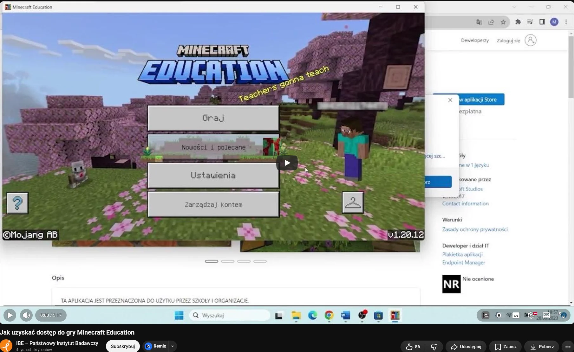Turn on subtitles with the captions icon
The height and width of the screenshot is (352, 574).
pos(516,315)
